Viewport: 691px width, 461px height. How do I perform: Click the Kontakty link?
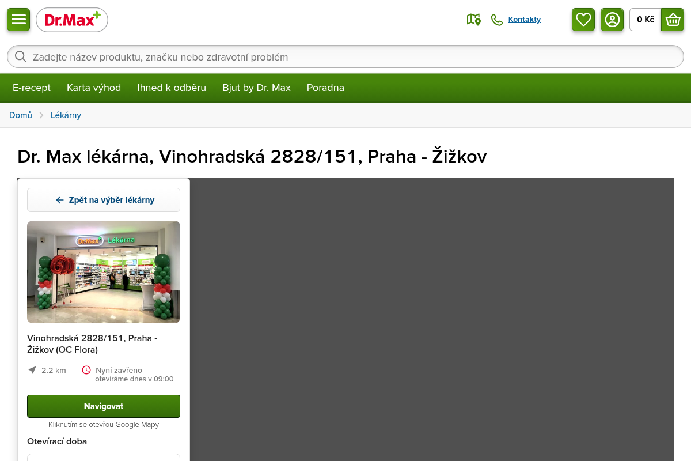(524, 20)
